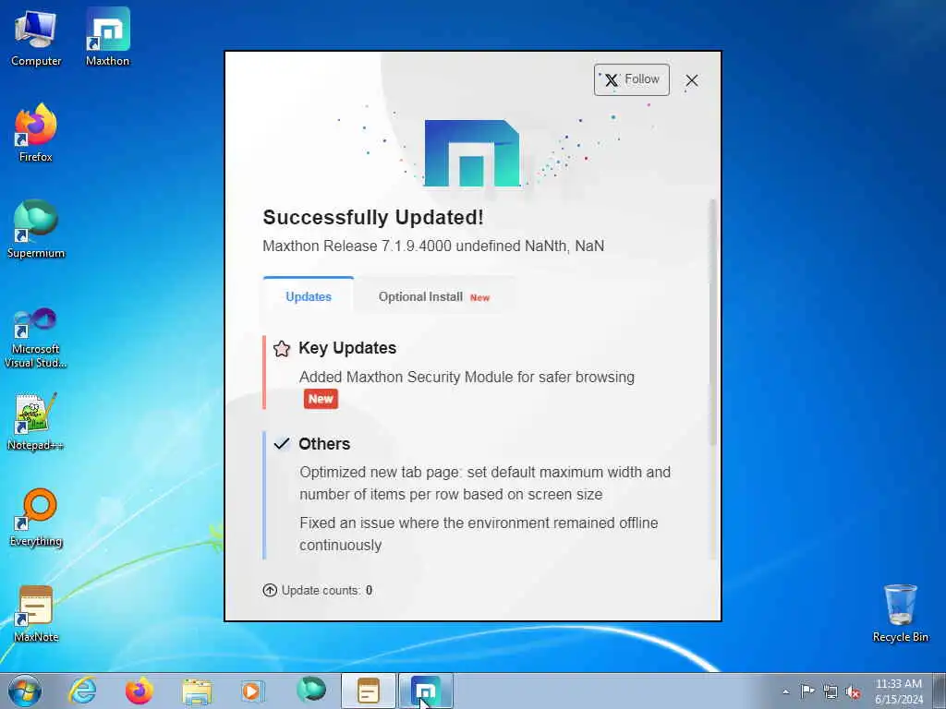The image size is (946, 709).
Task: Select the Recycle Bin icon
Action: tap(900, 613)
